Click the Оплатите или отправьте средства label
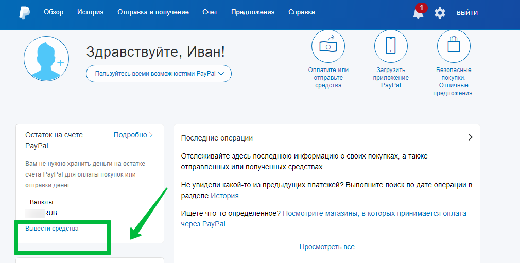520x263 pixels. [328, 78]
